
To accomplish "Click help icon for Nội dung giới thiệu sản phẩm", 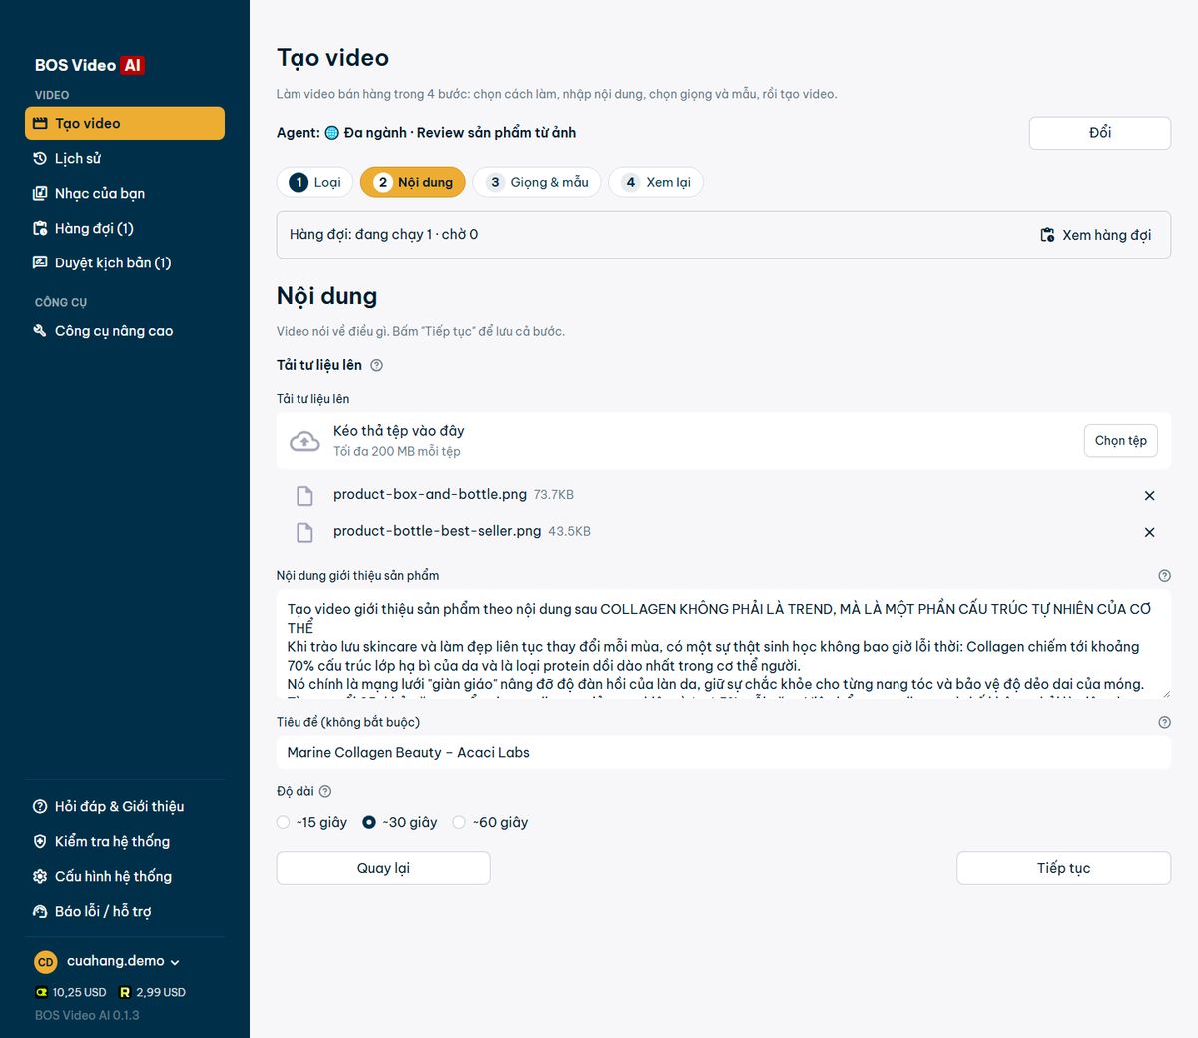I will click(1164, 575).
